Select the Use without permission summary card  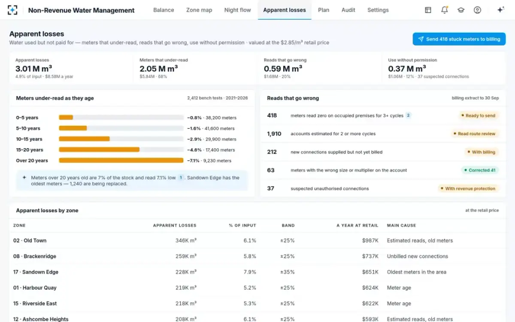coord(444,68)
